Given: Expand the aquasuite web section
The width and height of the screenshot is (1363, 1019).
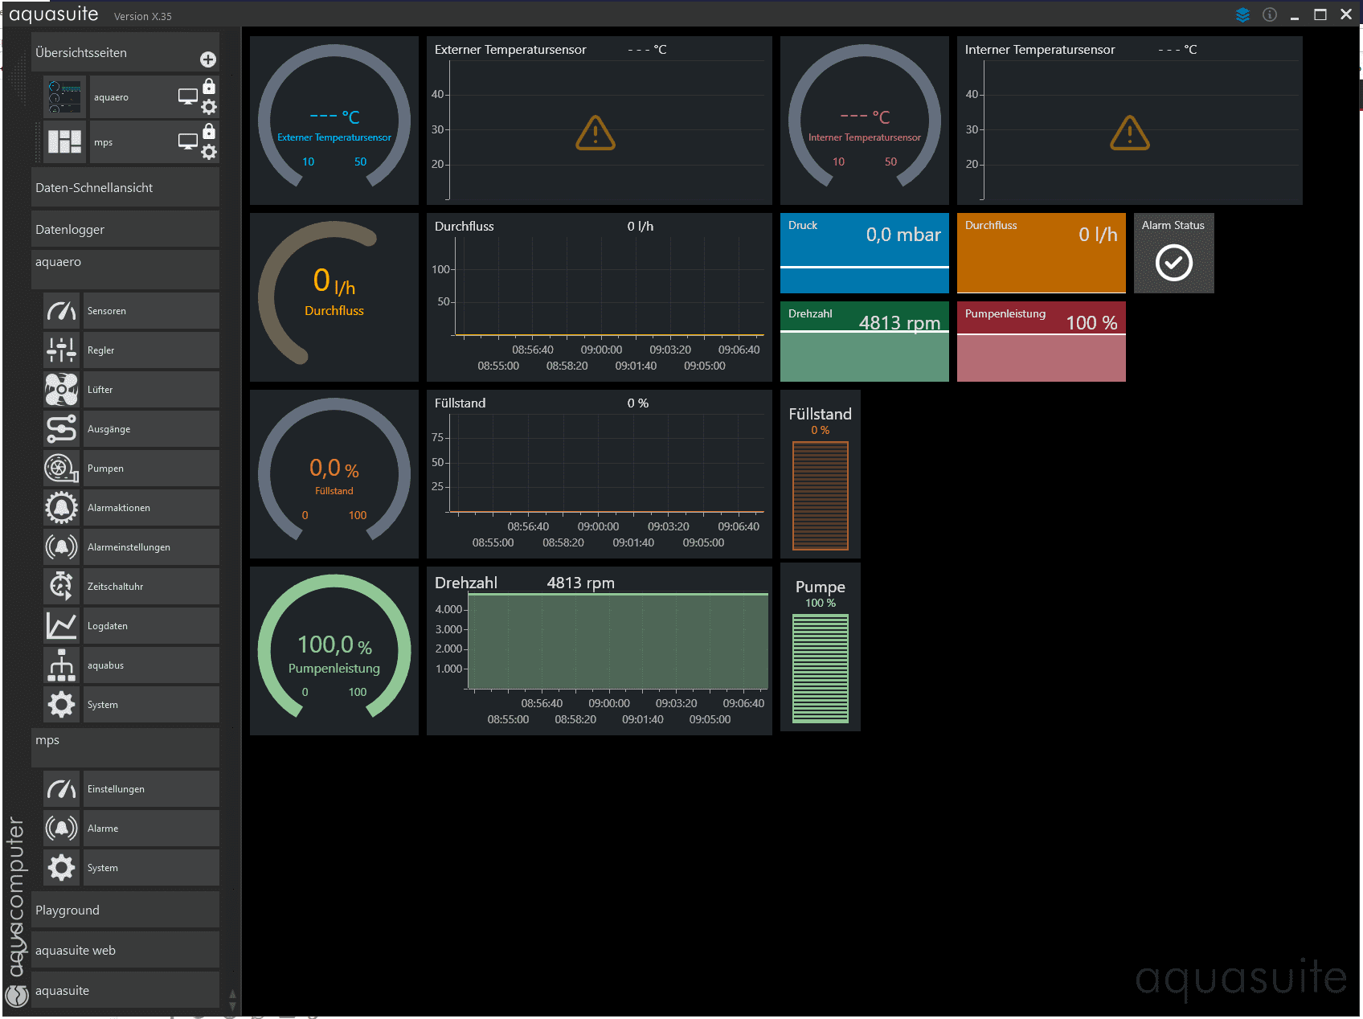Looking at the screenshot, I should (125, 950).
